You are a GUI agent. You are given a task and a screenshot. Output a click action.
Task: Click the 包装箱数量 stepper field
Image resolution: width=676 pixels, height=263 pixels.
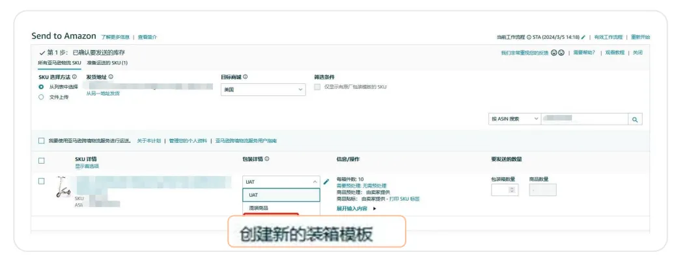tap(505, 190)
